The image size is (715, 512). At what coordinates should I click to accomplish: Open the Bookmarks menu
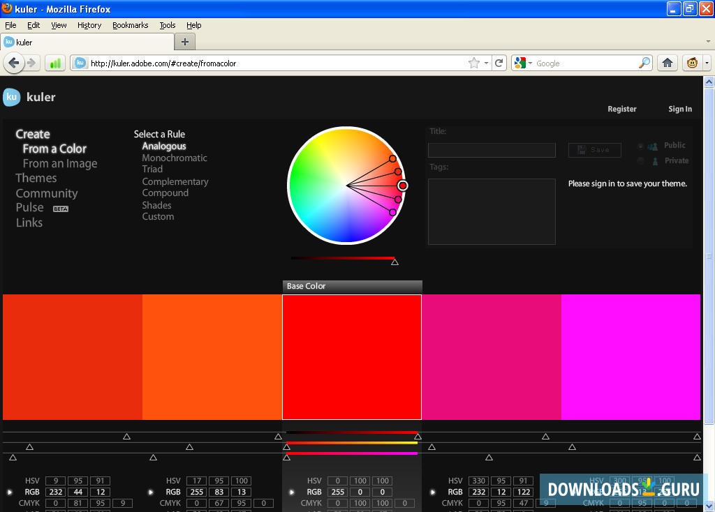point(130,24)
